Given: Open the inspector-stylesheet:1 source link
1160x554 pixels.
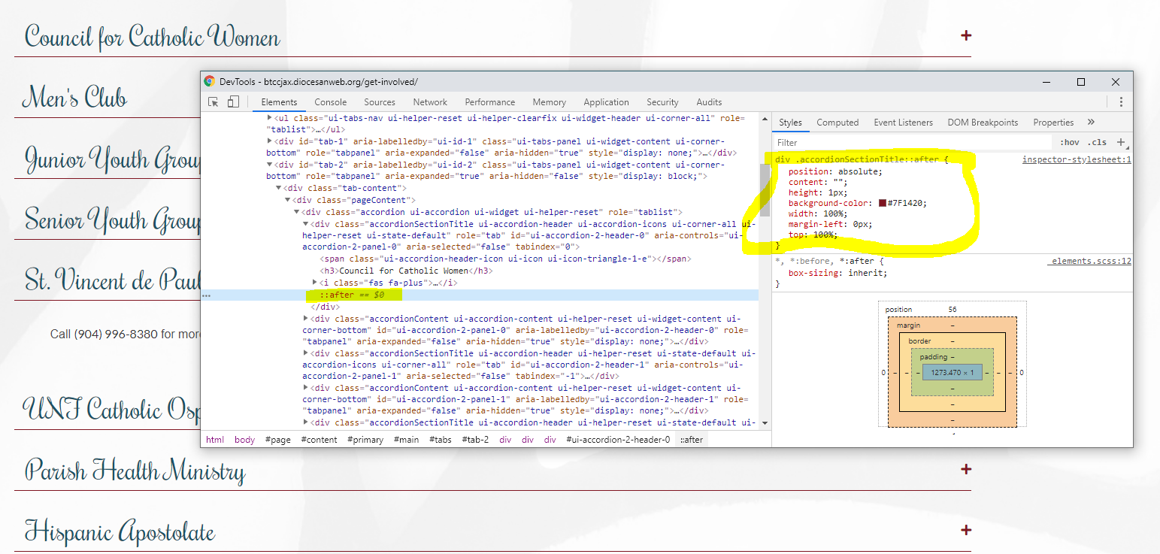Looking at the screenshot, I should pos(1076,160).
